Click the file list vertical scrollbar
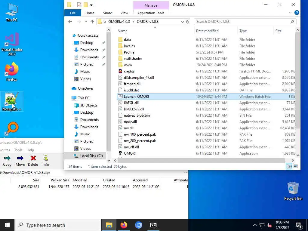 [297, 81]
